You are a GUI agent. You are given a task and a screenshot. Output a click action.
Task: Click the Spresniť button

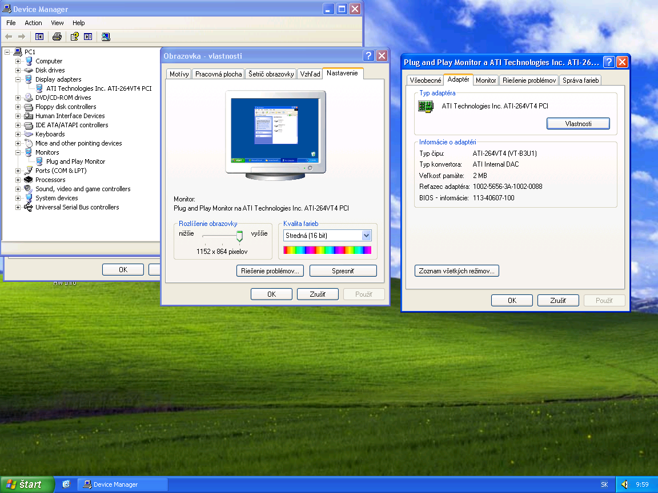pos(343,271)
